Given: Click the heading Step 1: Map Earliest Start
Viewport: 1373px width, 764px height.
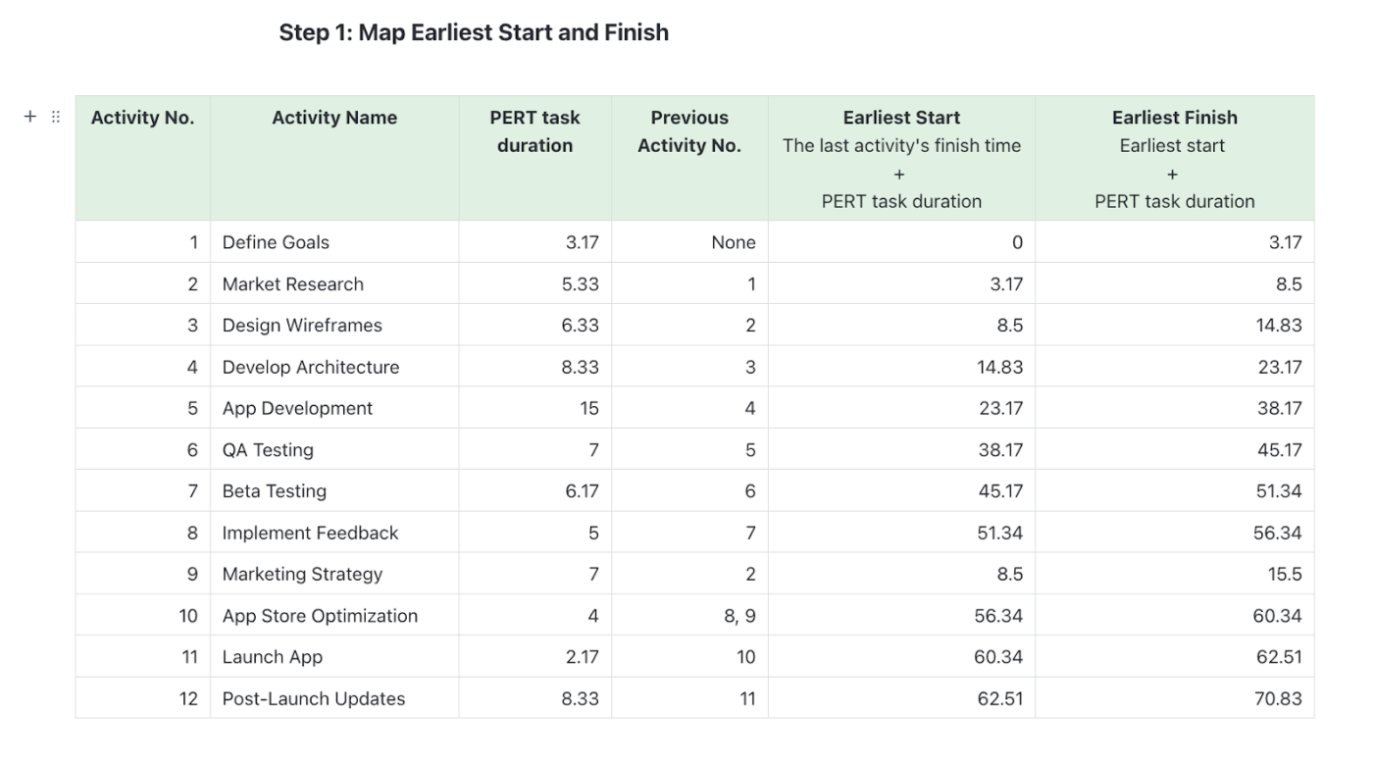Looking at the screenshot, I should pyautogui.click(x=474, y=32).
